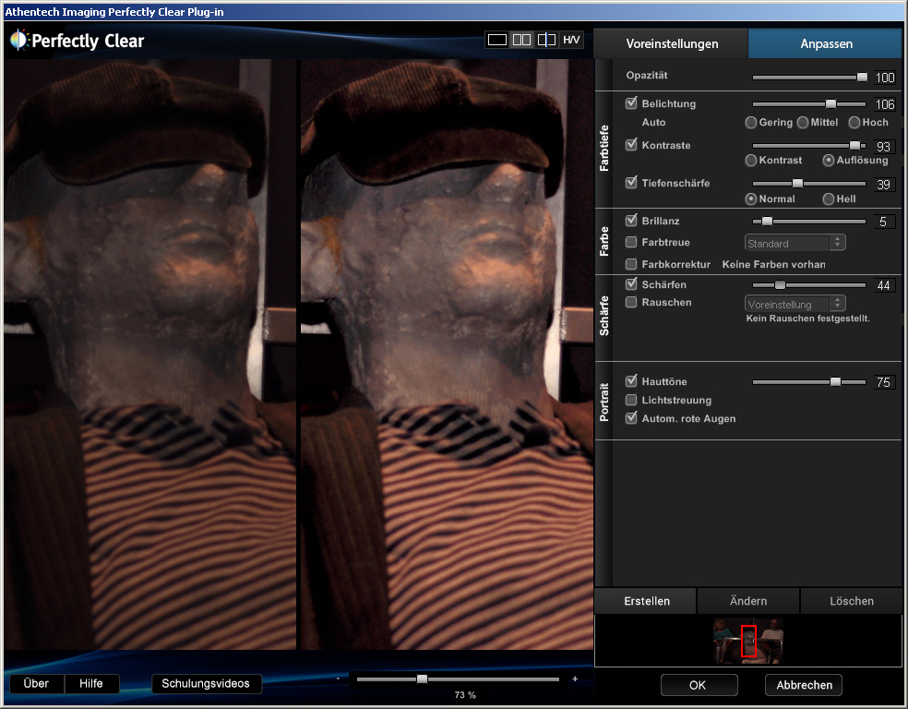
Task: Open the Schulungsvideos link
Action: click(x=206, y=683)
